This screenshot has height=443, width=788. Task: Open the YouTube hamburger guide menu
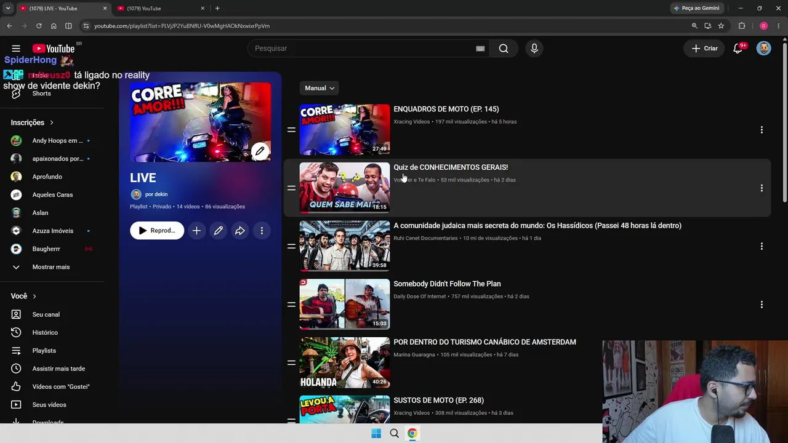click(16, 49)
